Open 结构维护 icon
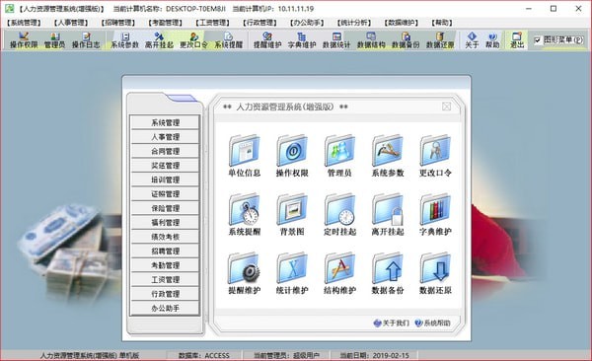 click(x=339, y=273)
